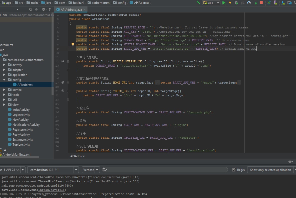Collapse all in project panel
Image resolution: width=296 pixels, height=198 pixels.
point(36,9)
